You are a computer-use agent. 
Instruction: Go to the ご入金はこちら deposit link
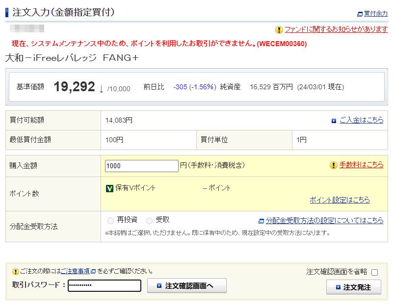[x=362, y=120]
